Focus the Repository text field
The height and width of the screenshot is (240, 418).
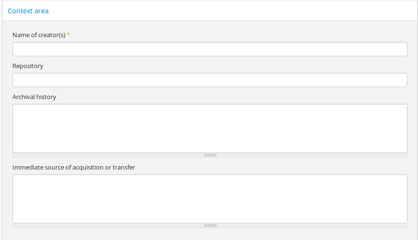click(209, 80)
